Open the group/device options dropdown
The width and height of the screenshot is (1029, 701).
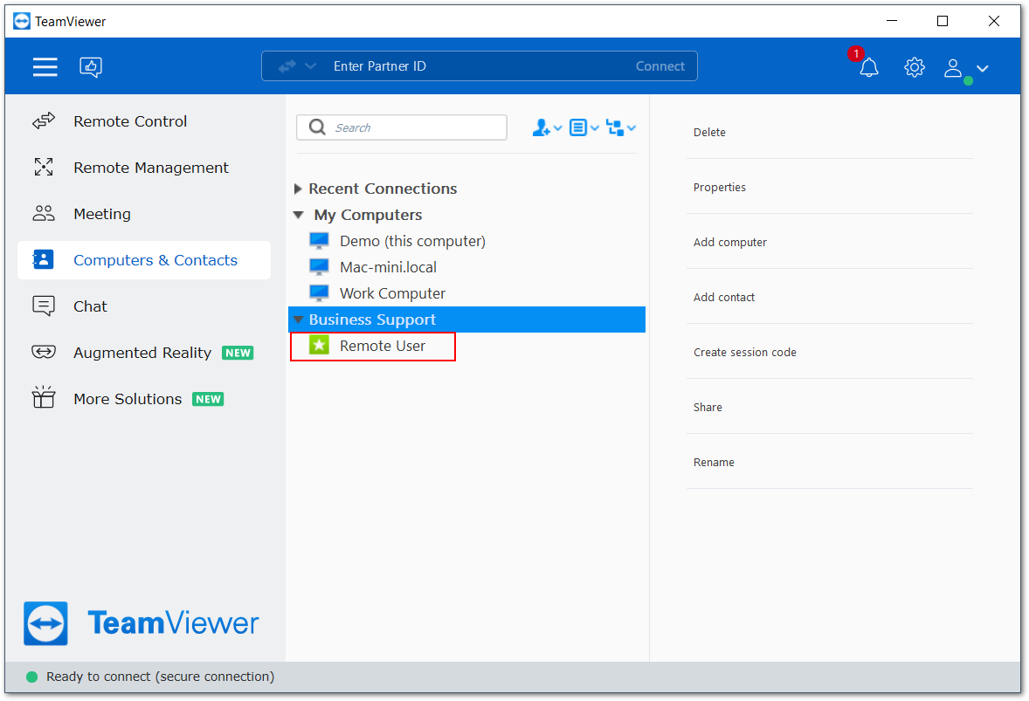click(621, 127)
